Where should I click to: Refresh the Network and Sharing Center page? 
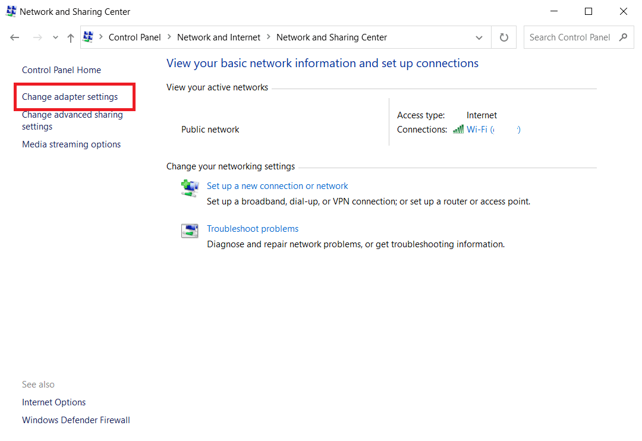504,37
